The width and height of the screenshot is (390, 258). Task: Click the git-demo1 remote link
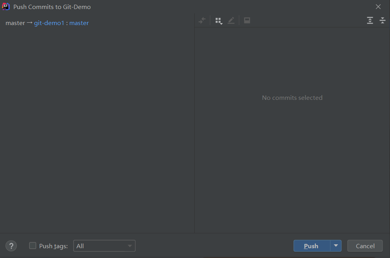click(49, 23)
